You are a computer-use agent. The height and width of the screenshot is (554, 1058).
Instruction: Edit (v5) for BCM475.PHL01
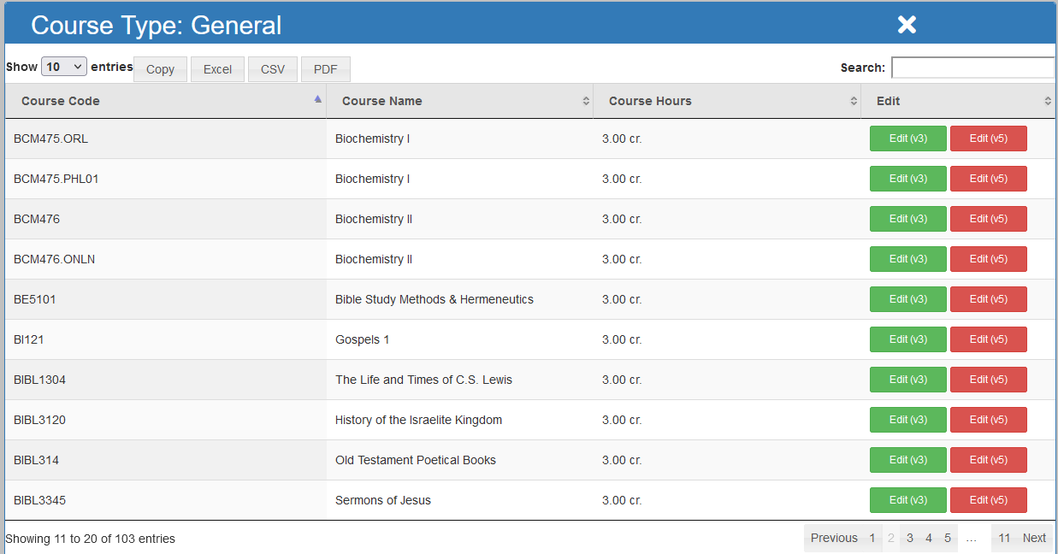(989, 179)
